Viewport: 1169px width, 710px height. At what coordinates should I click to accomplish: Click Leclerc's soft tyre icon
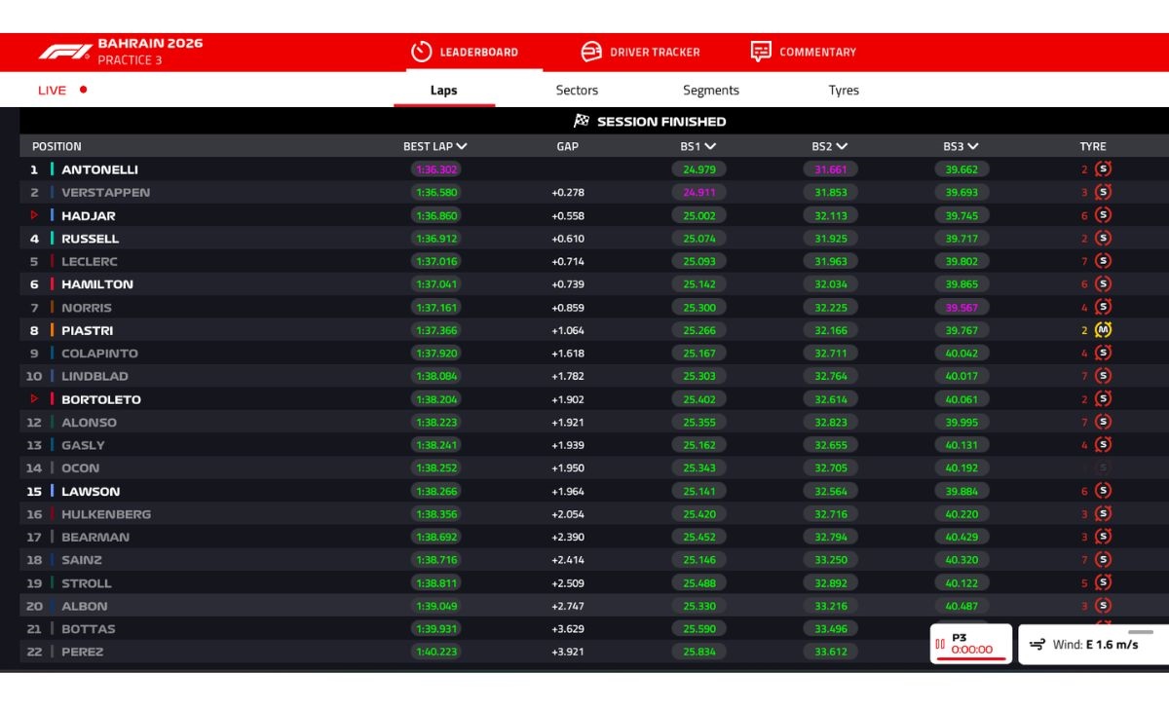1103,261
